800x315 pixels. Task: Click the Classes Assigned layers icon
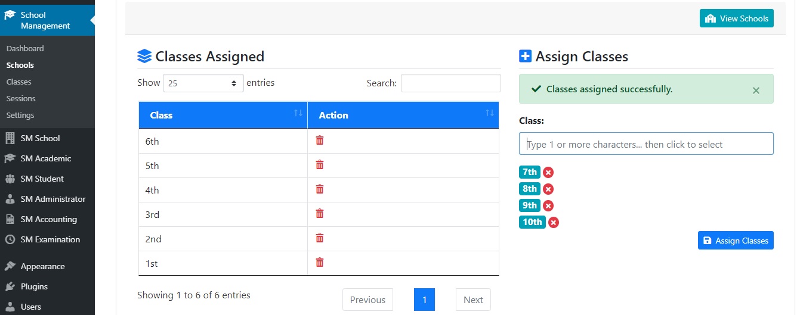click(x=144, y=57)
